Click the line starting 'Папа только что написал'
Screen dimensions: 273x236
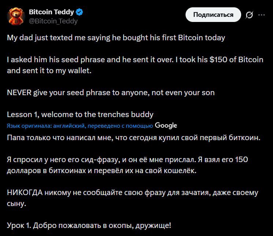tap(133, 138)
